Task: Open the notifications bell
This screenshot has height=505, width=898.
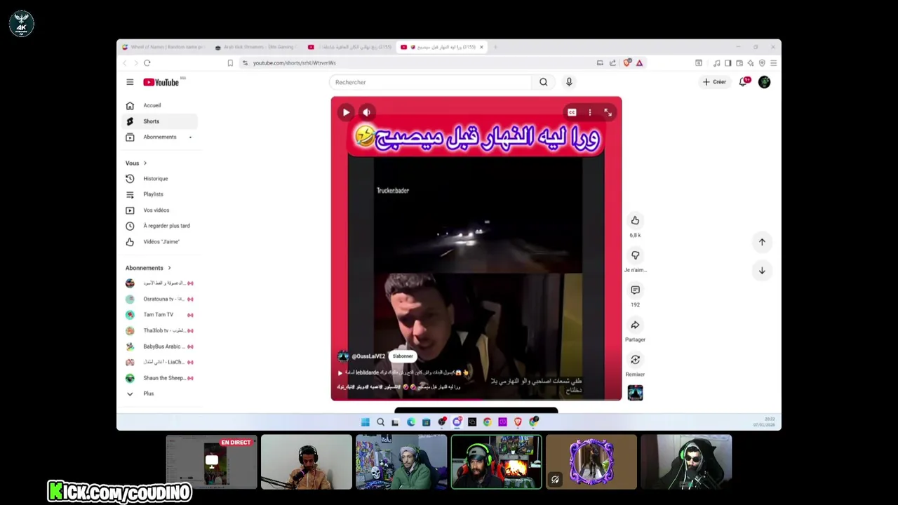Action: coord(744,82)
